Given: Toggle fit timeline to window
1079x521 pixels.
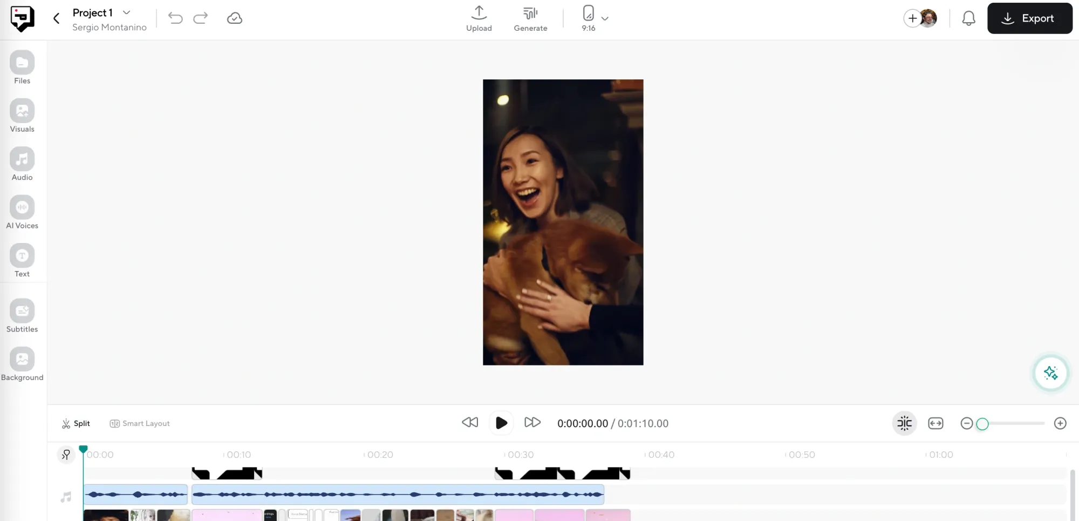Looking at the screenshot, I should (x=936, y=423).
